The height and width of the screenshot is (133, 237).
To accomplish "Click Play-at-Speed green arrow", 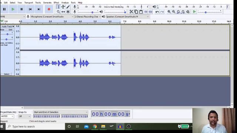I will pyautogui.click(x=194, y=11).
